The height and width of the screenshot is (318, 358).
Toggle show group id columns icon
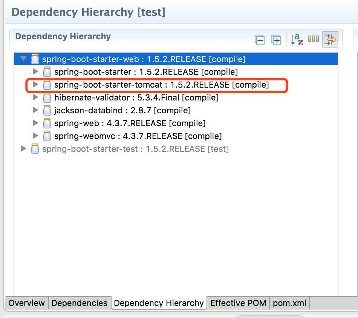pyautogui.click(x=313, y=39)
